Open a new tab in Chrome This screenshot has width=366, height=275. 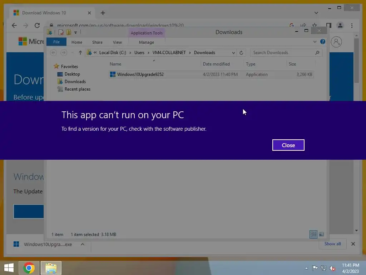pos(103,13)
